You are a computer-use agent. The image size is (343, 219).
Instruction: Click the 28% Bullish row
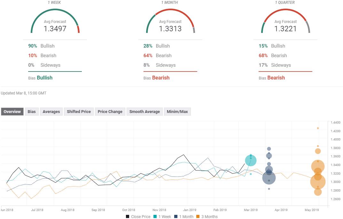(157, 46)
